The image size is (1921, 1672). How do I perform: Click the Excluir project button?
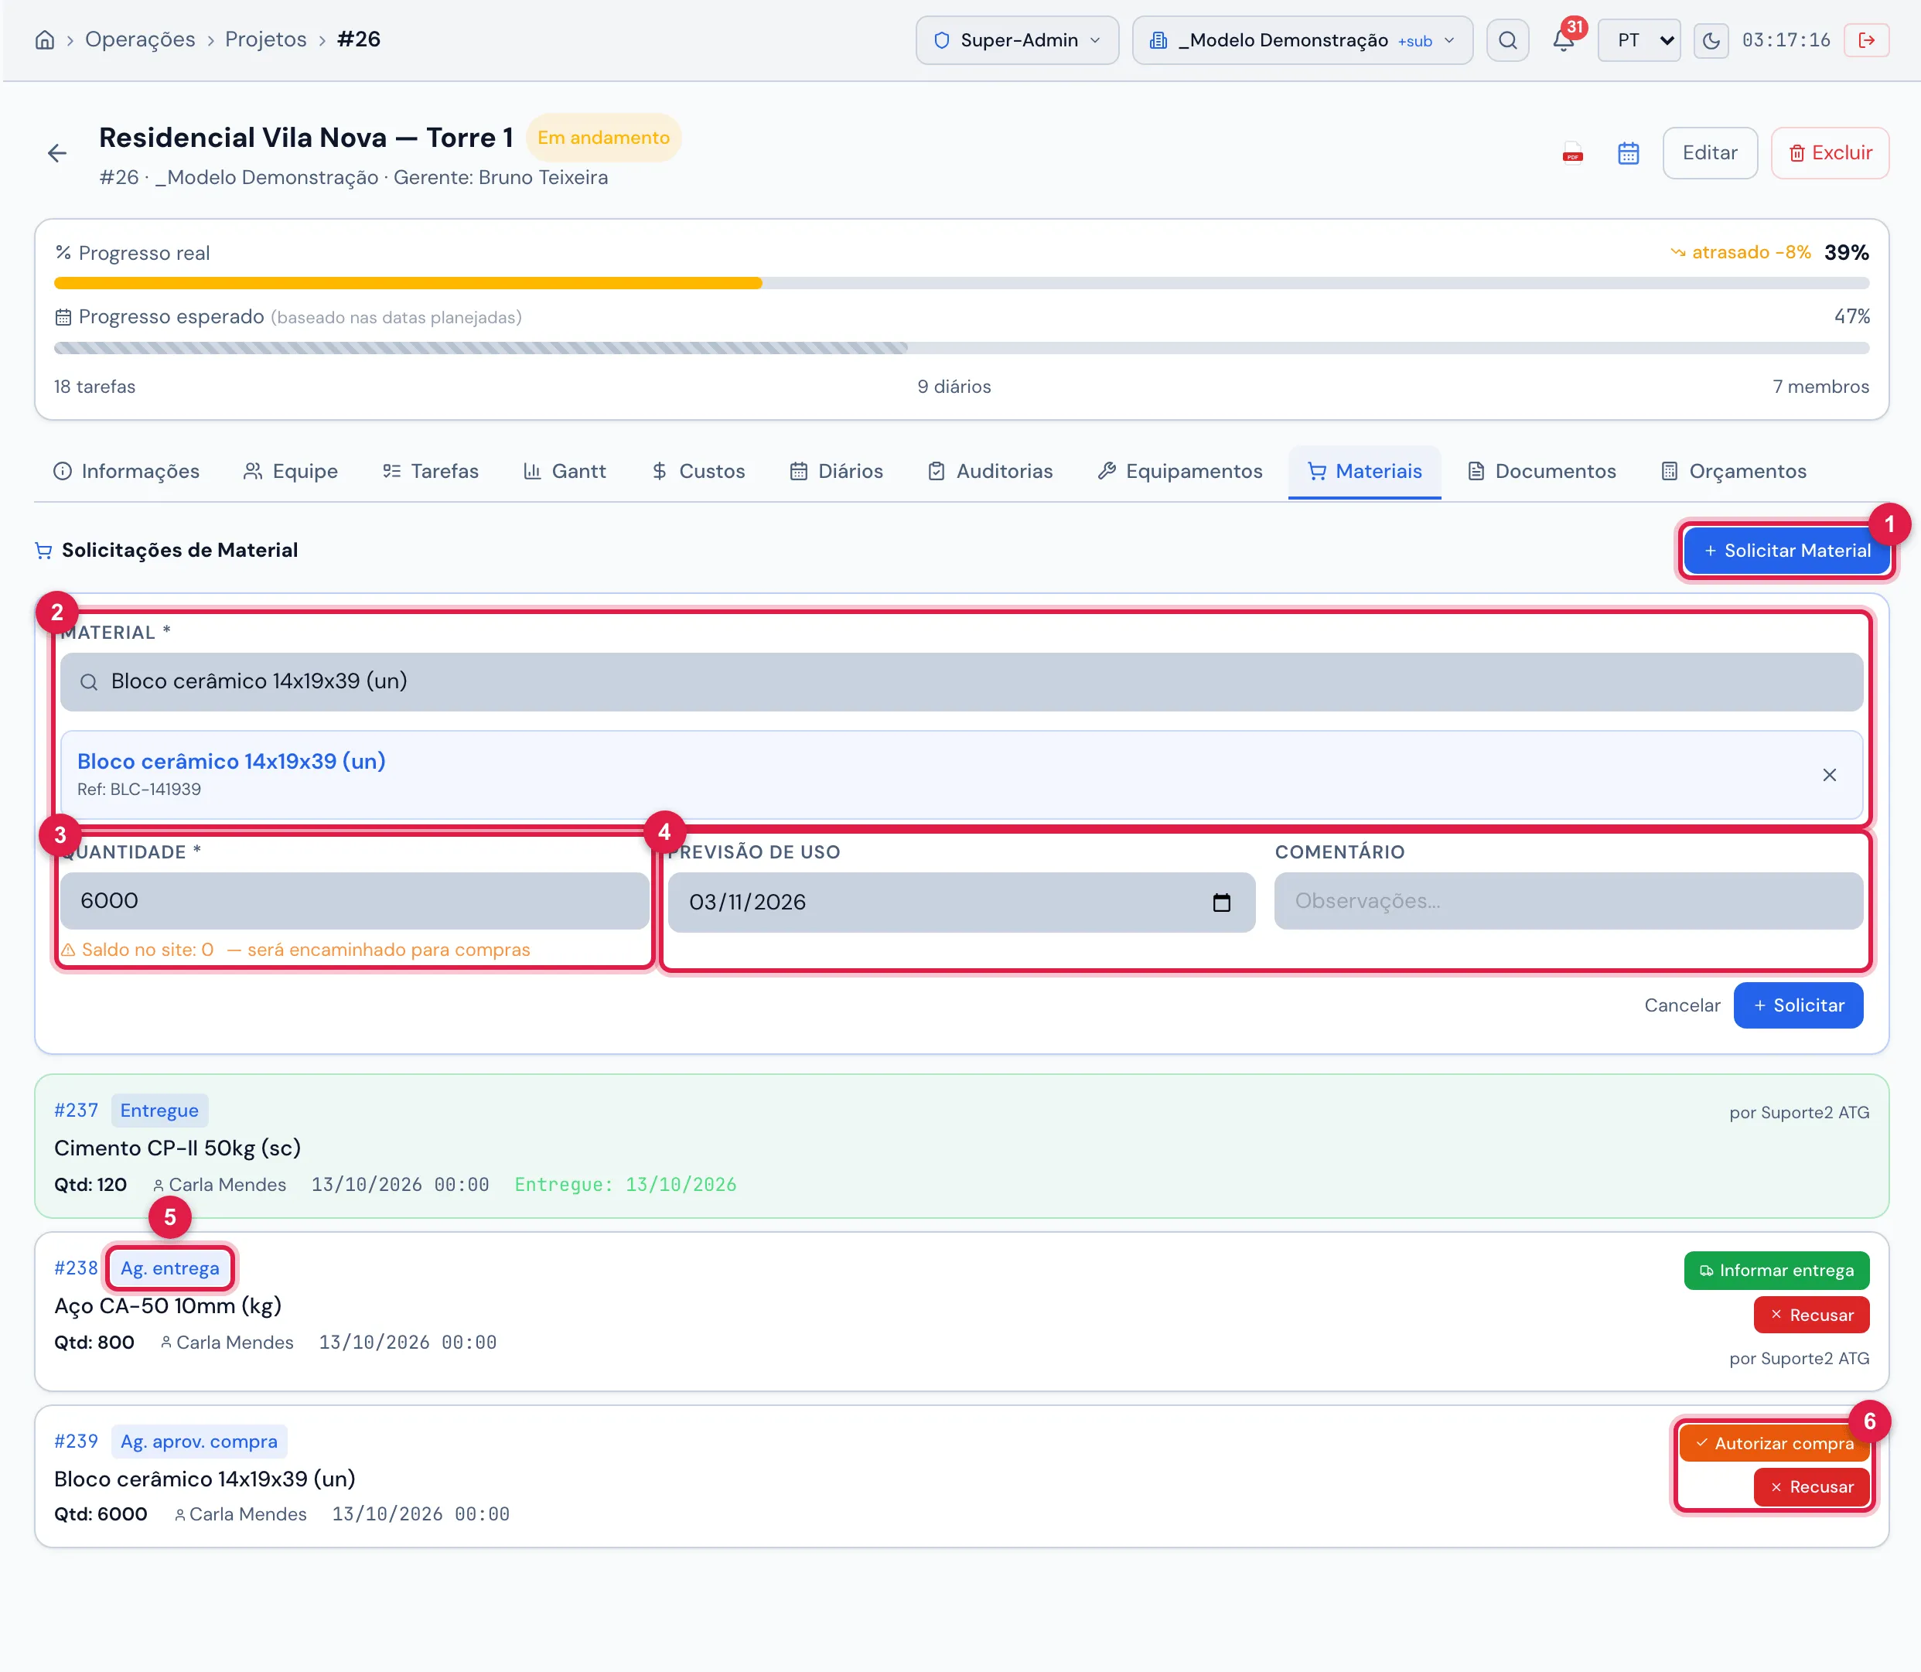(1830, 153)
